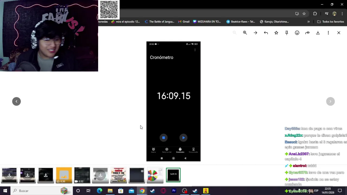The height and width of the screenshot is (195, 347).
Task: Open File Explorer from taskbar
Action: (x=110, y=191)
